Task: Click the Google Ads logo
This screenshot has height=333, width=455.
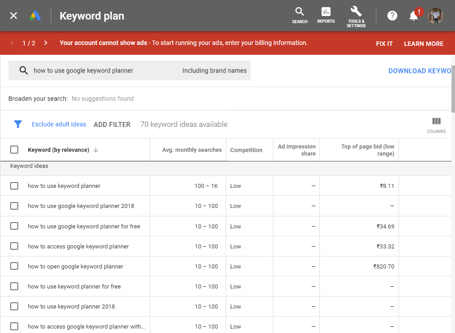Action: pyautogui.click(x=36, y=16)
